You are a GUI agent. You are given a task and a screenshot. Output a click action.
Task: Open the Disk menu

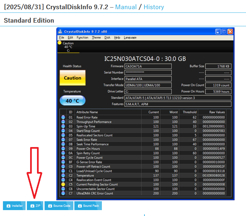coord(107,37)
